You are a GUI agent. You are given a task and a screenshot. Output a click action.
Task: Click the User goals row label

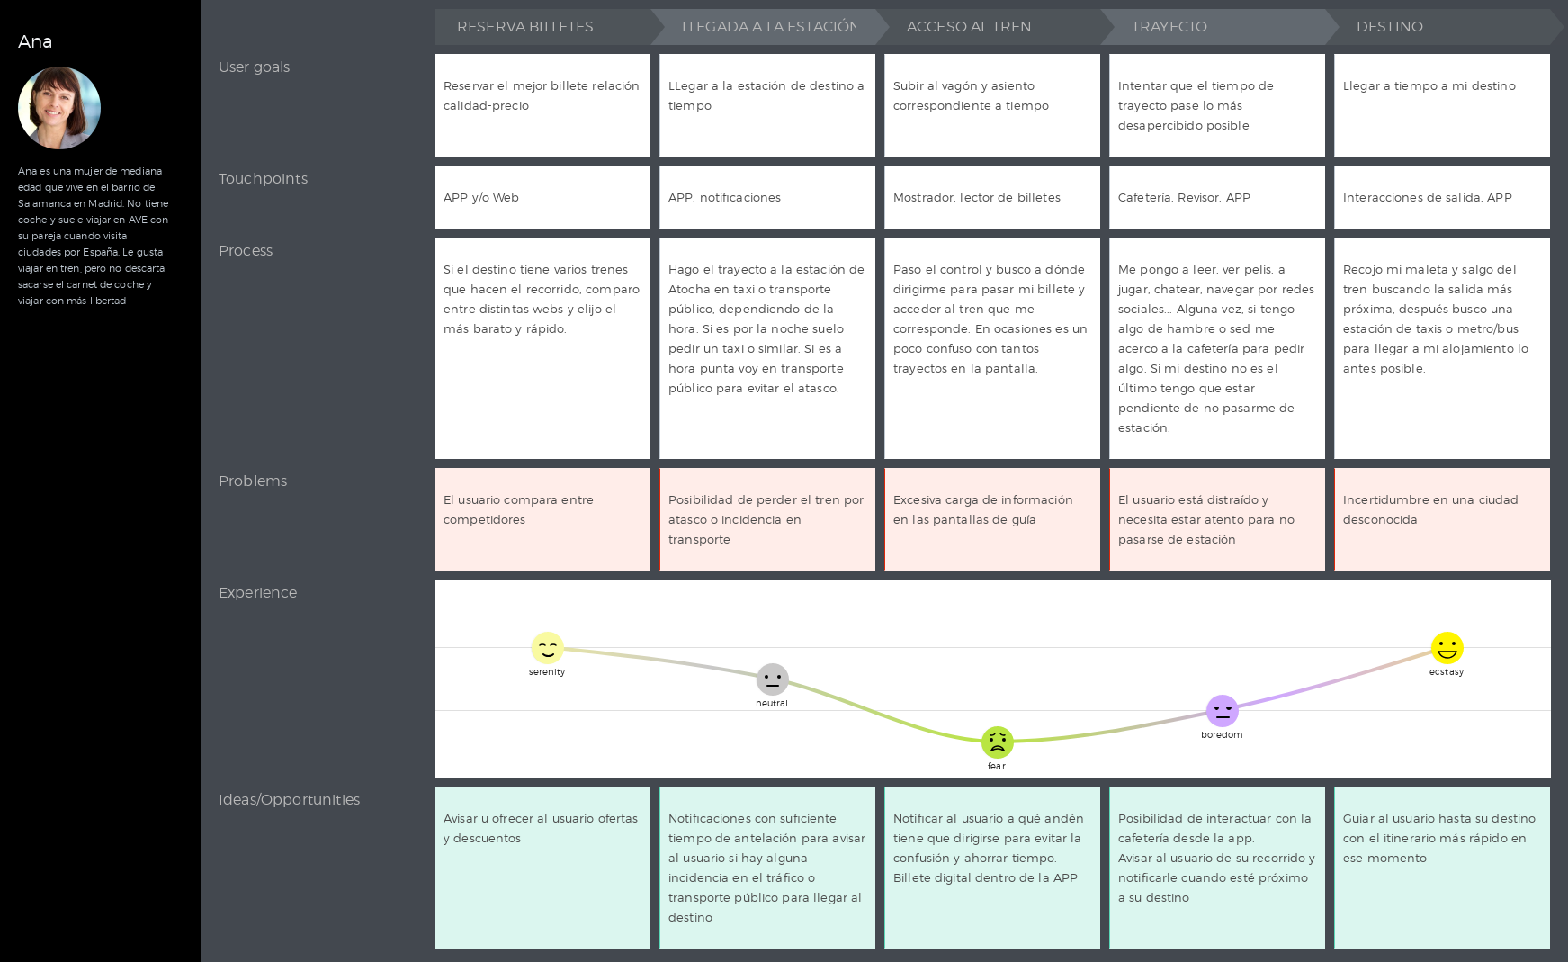(254, 67)
